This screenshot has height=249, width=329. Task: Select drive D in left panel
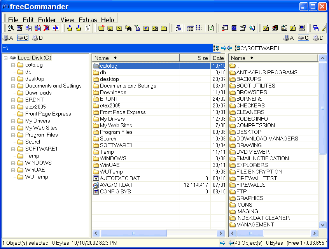[x=37, y=38]
